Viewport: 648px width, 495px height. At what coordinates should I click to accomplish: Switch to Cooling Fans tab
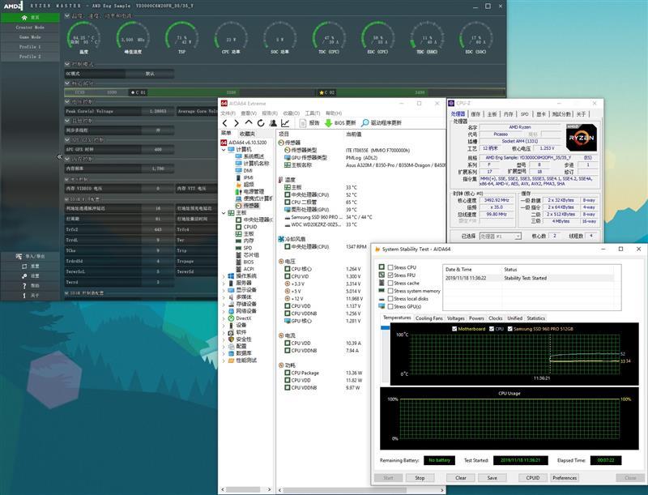pos(428,318)
